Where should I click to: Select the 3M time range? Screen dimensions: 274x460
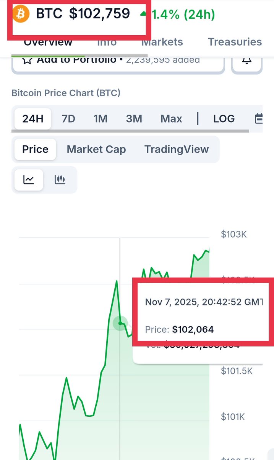tap(134, 118)
